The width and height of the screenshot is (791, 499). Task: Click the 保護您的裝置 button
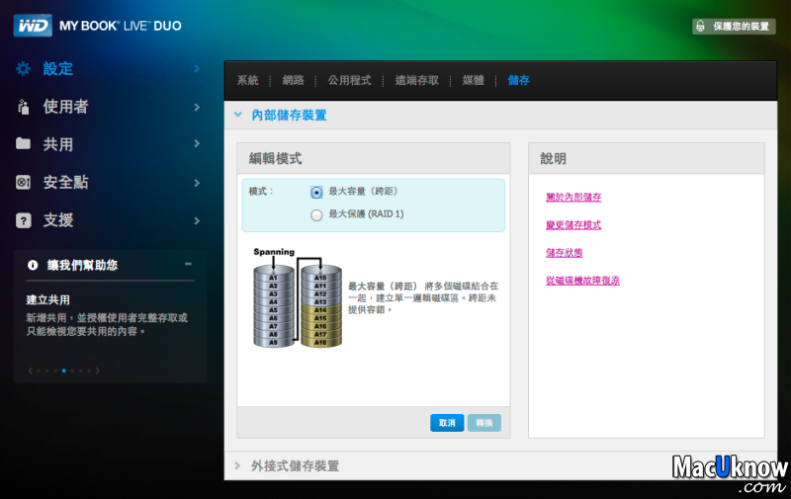pos(734,27)
